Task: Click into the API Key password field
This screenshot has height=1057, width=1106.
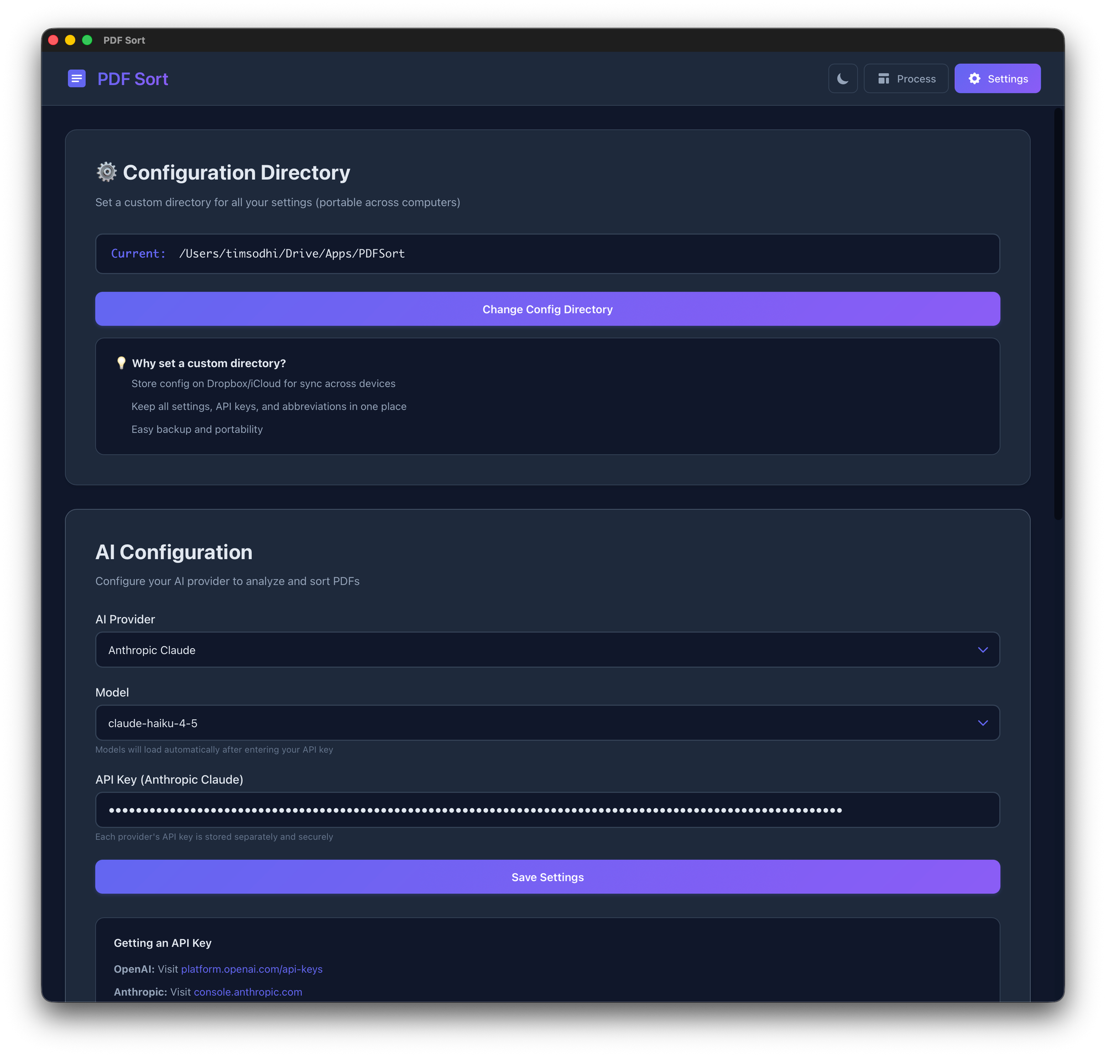Action: tap(546, 810)
